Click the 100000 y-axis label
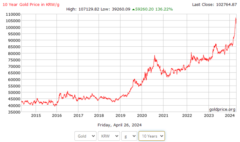 coord(13,28)
